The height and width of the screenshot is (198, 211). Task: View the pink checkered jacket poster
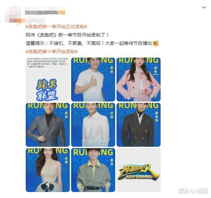pyautogui.click(x=139, y=80)
